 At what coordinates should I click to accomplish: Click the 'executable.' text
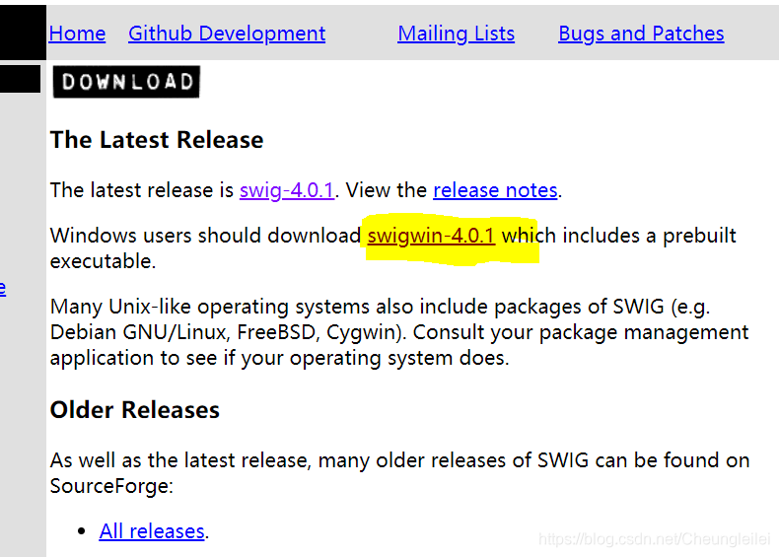tap(103, 261)
